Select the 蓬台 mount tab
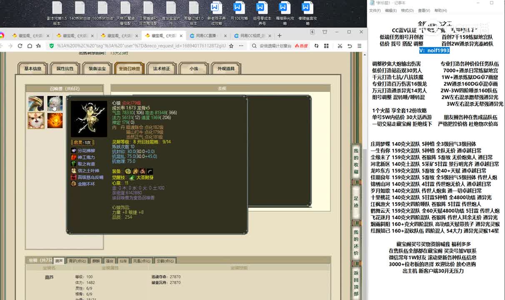This screenshot has height=300, width=505. pos(110,261)
